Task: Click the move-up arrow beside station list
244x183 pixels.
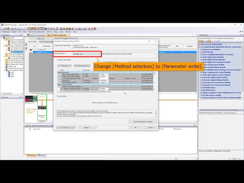Action: (26, 45)
